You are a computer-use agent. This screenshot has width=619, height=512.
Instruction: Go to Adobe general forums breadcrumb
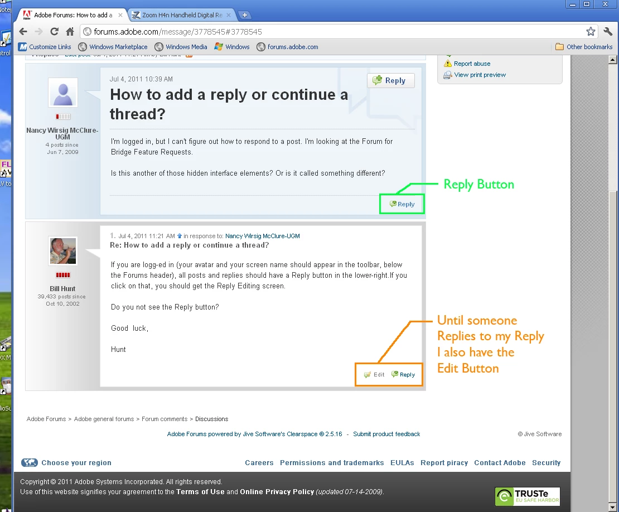[x=104, y=419]
